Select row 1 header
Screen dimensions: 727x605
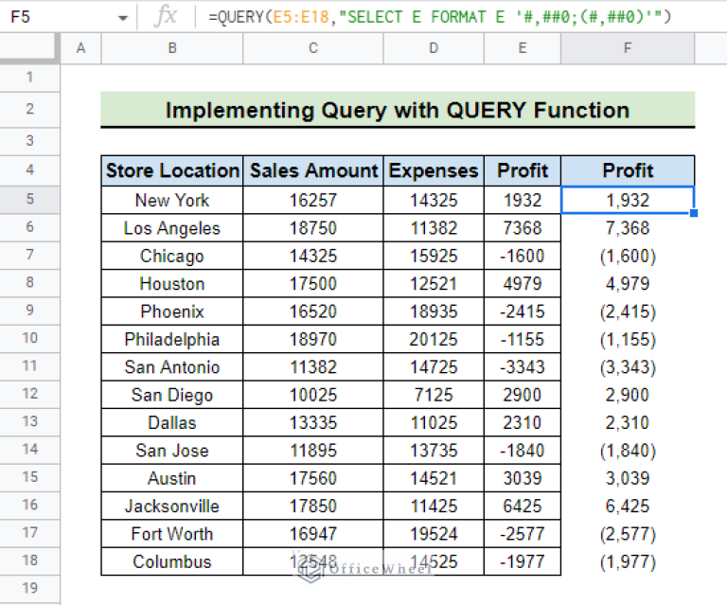point(29,78)
